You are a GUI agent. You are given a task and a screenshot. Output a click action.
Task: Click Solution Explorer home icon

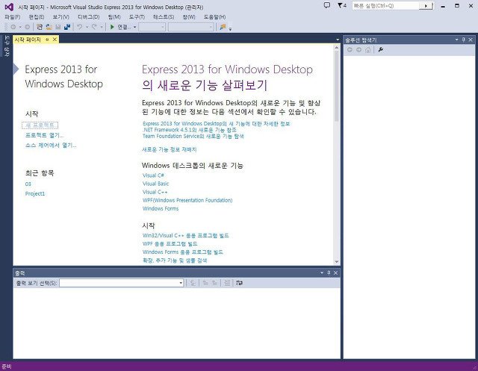click(368, 50)
